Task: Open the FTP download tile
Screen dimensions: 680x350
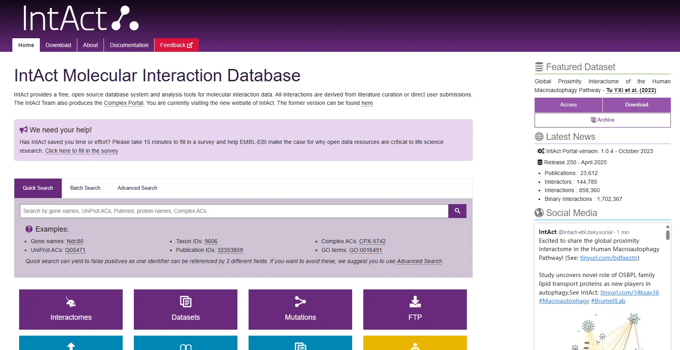Action: 415,309
